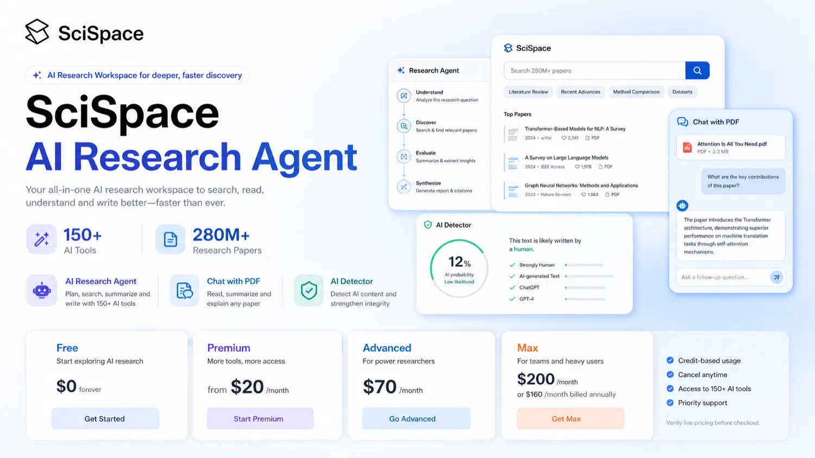Click the Discover step icon
Viewport: 815px width, 458px height.
pos(404,126)
